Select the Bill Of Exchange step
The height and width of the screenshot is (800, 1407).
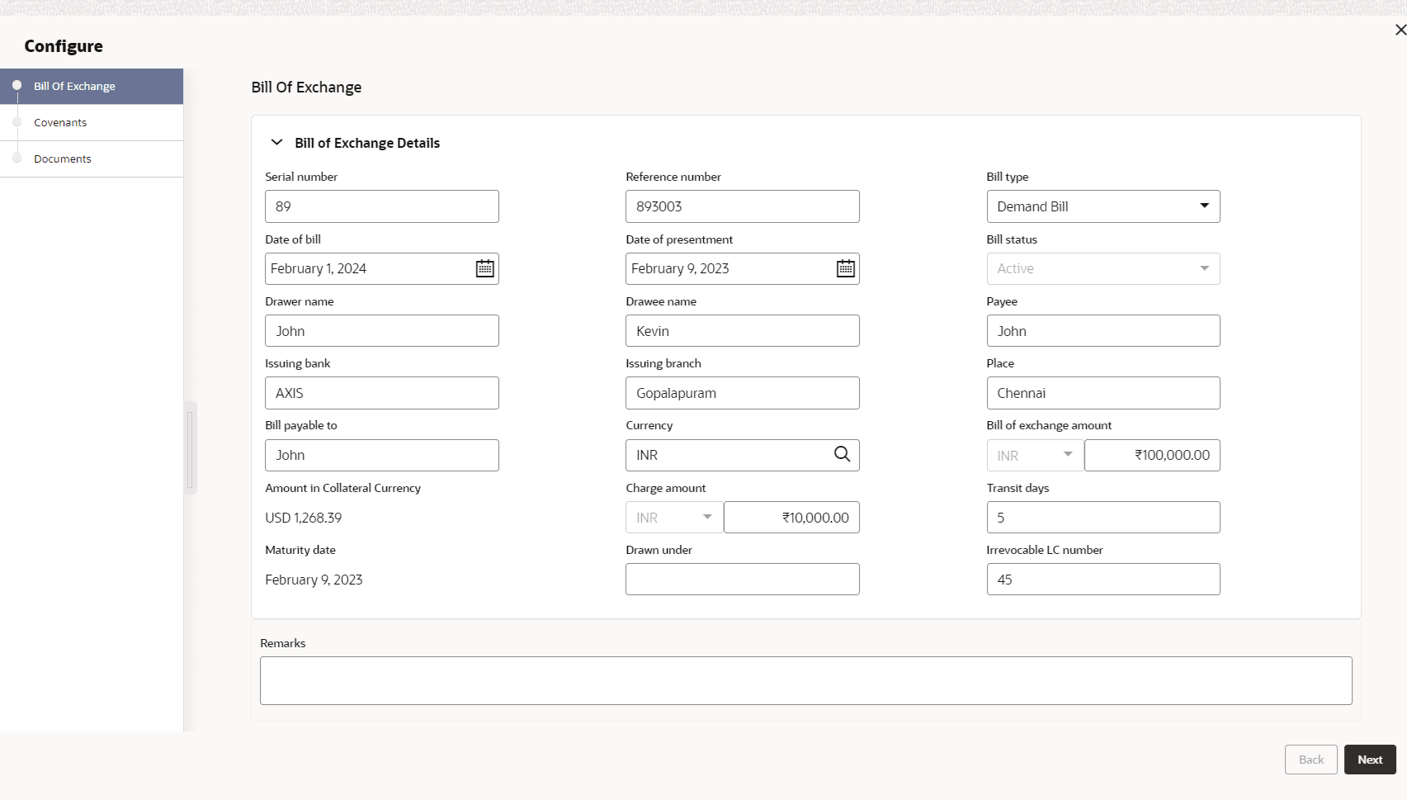[x=92, y=86]
